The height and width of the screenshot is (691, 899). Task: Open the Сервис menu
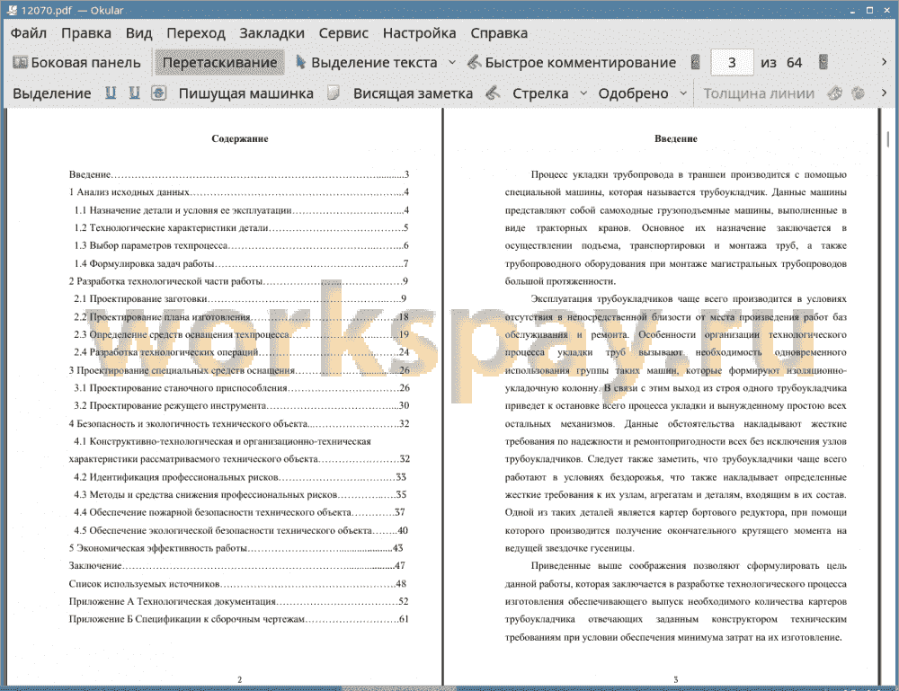click(x=343, y=33)
